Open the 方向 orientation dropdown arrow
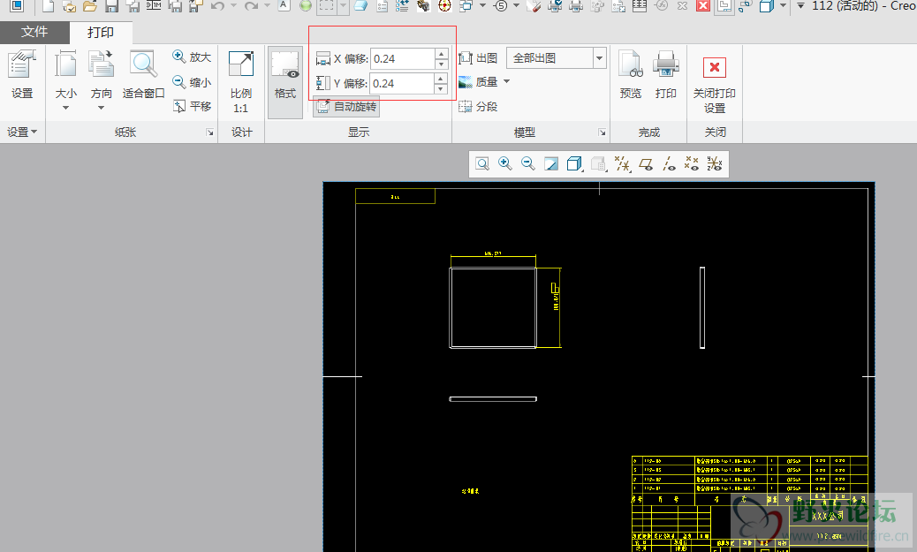Screen dimensions: 917x552 click(x=102, y=108)
